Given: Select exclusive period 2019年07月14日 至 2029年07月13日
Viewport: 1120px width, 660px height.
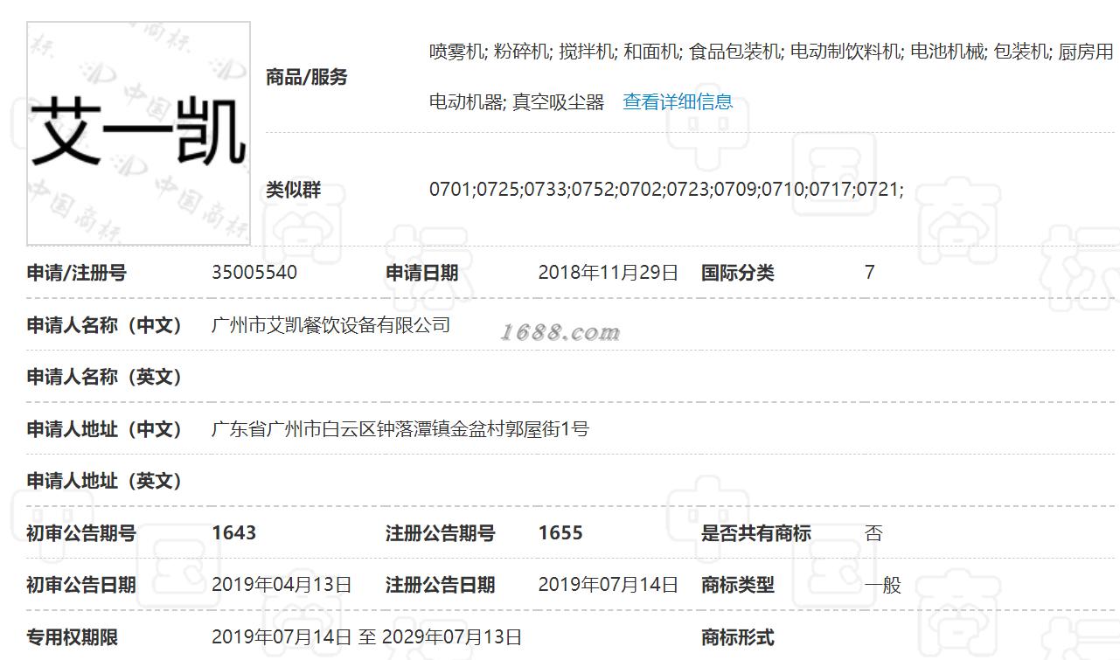Looking at the screenshot, I should coord(367,637).
